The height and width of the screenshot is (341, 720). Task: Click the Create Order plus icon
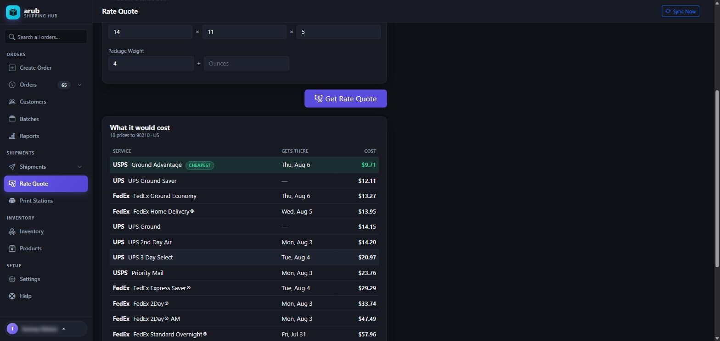click(x=12, y=68)
